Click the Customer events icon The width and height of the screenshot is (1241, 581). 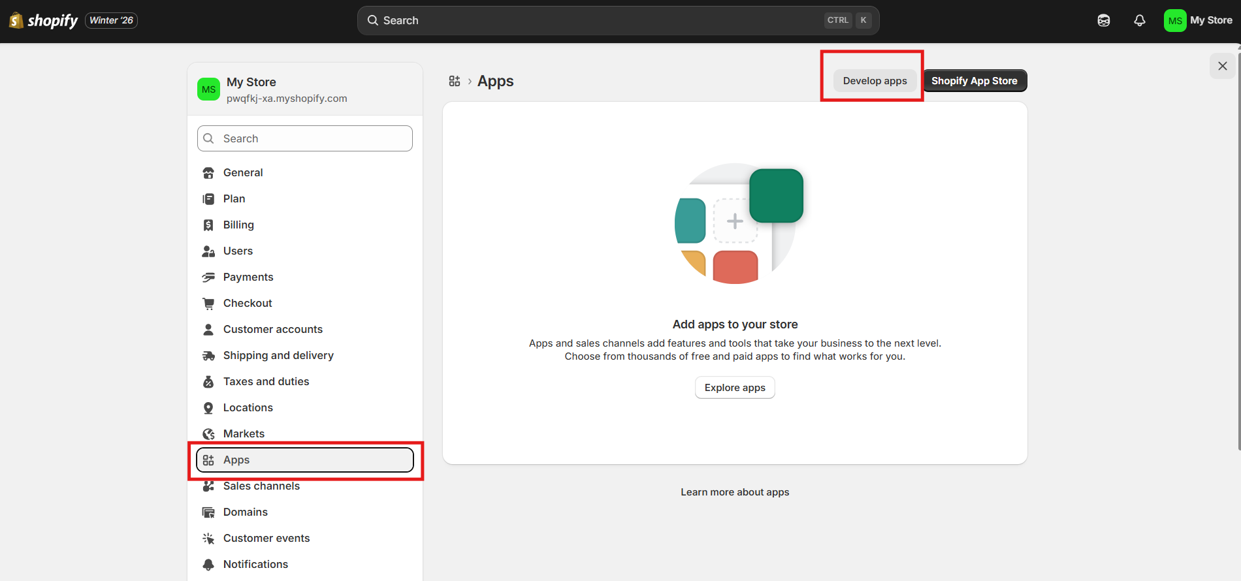tap(208, 539)
